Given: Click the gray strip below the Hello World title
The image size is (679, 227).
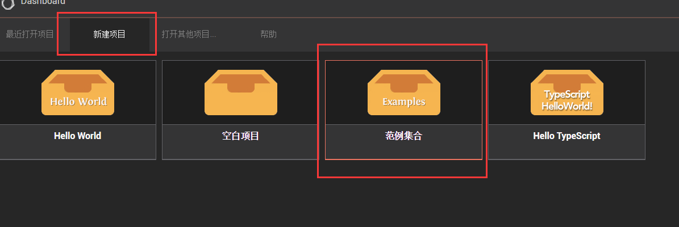Looking at the screenshot, I should click(x=78, y=150).
